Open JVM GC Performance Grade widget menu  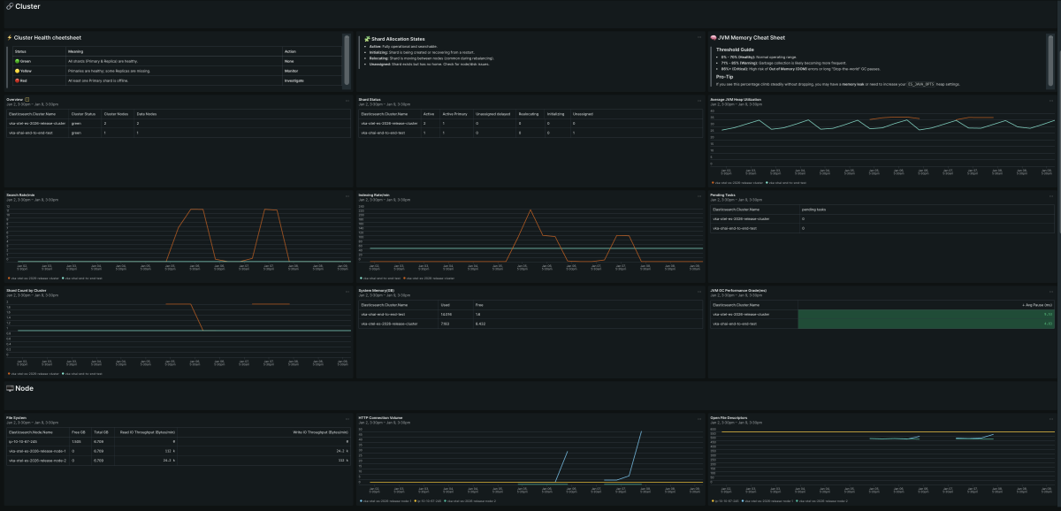[1050, 290]
